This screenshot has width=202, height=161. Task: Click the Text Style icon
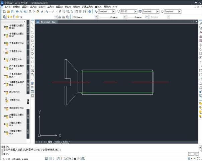[96, 12]
